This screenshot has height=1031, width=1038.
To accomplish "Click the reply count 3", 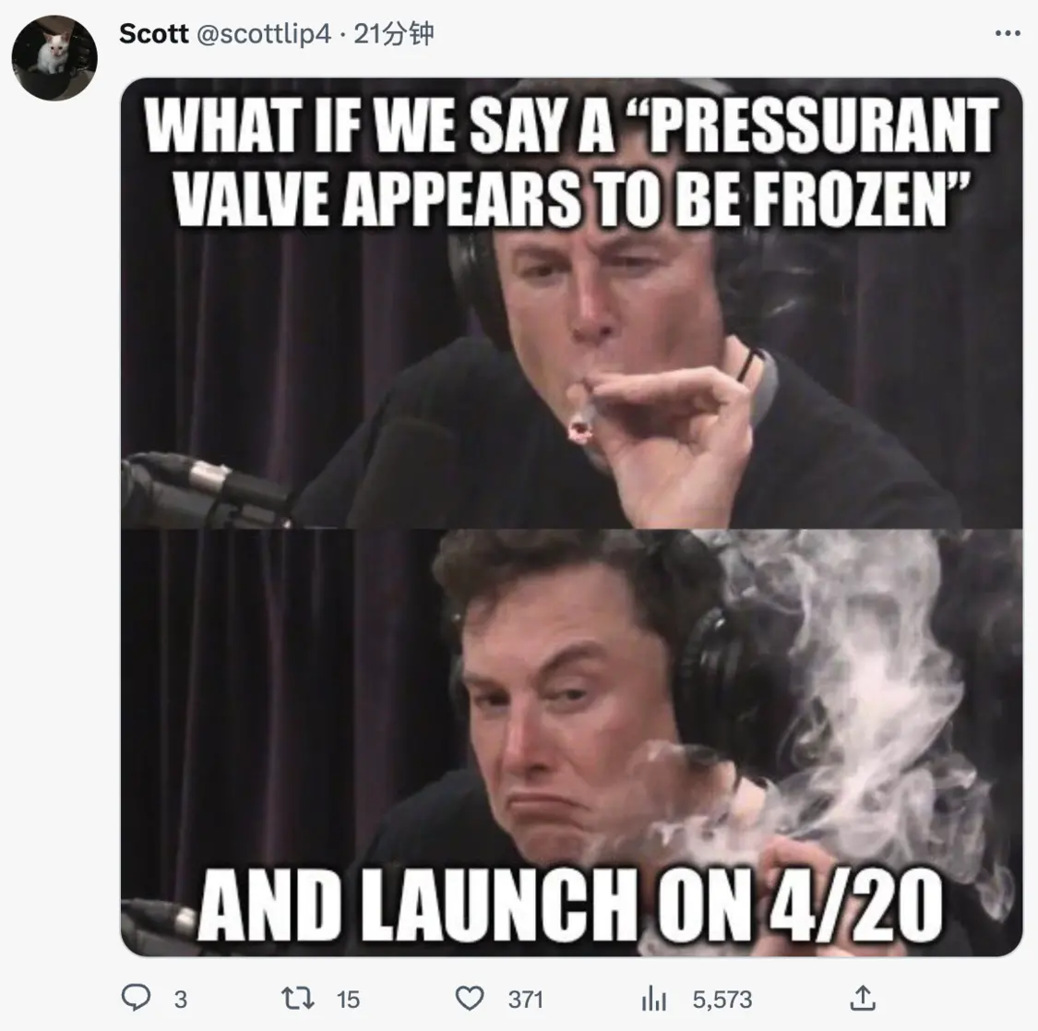I will point(180,1000).
